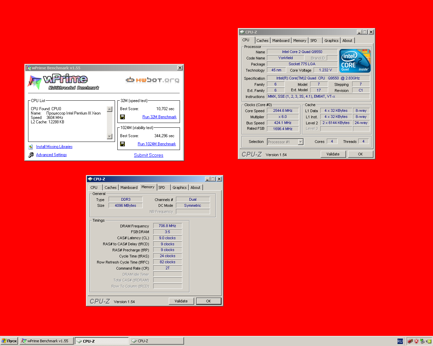The image size is (433, 346).
Task: Click the save icon for the 1024M score
Action: point(122,144)
